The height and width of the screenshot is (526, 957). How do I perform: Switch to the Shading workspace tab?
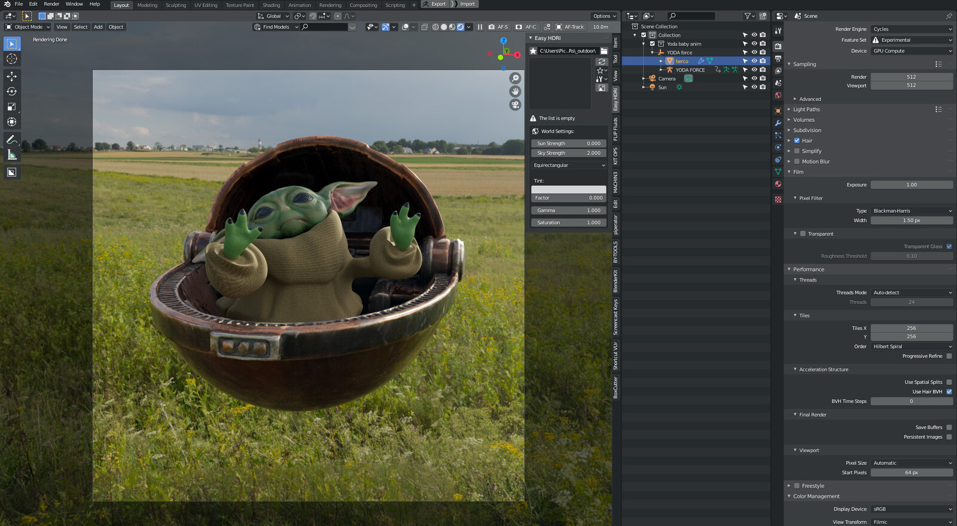[x=271, y=5]
